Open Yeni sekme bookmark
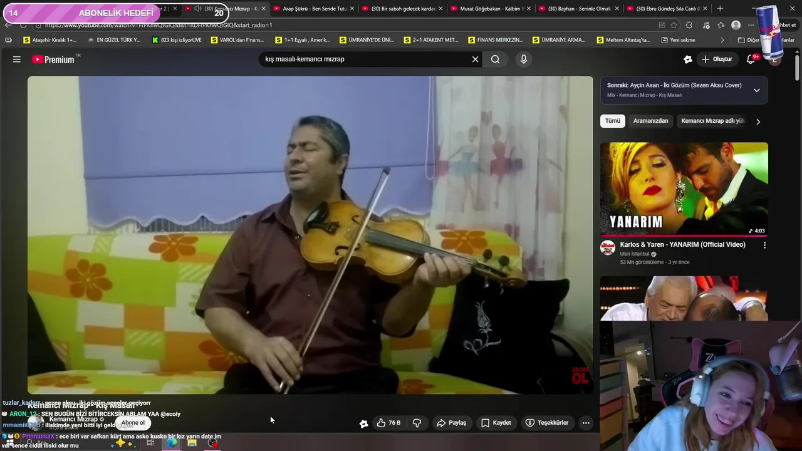 tap(678, 40)
